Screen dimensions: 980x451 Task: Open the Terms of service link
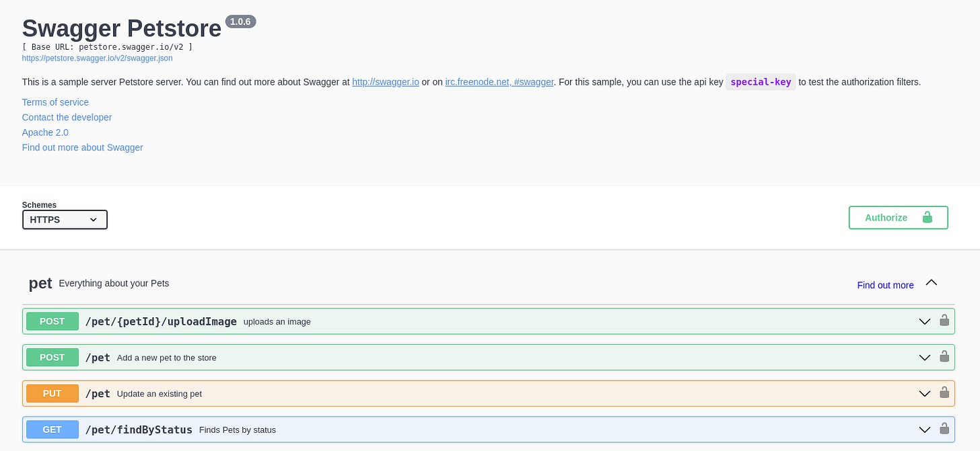point(55,101)
